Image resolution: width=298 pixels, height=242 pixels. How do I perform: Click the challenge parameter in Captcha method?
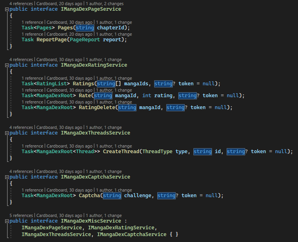click(x=138, y=196)
